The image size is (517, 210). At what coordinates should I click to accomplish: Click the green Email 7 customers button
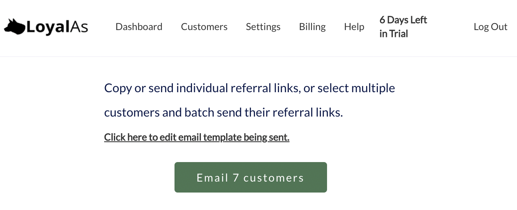(x=251, y=178)
